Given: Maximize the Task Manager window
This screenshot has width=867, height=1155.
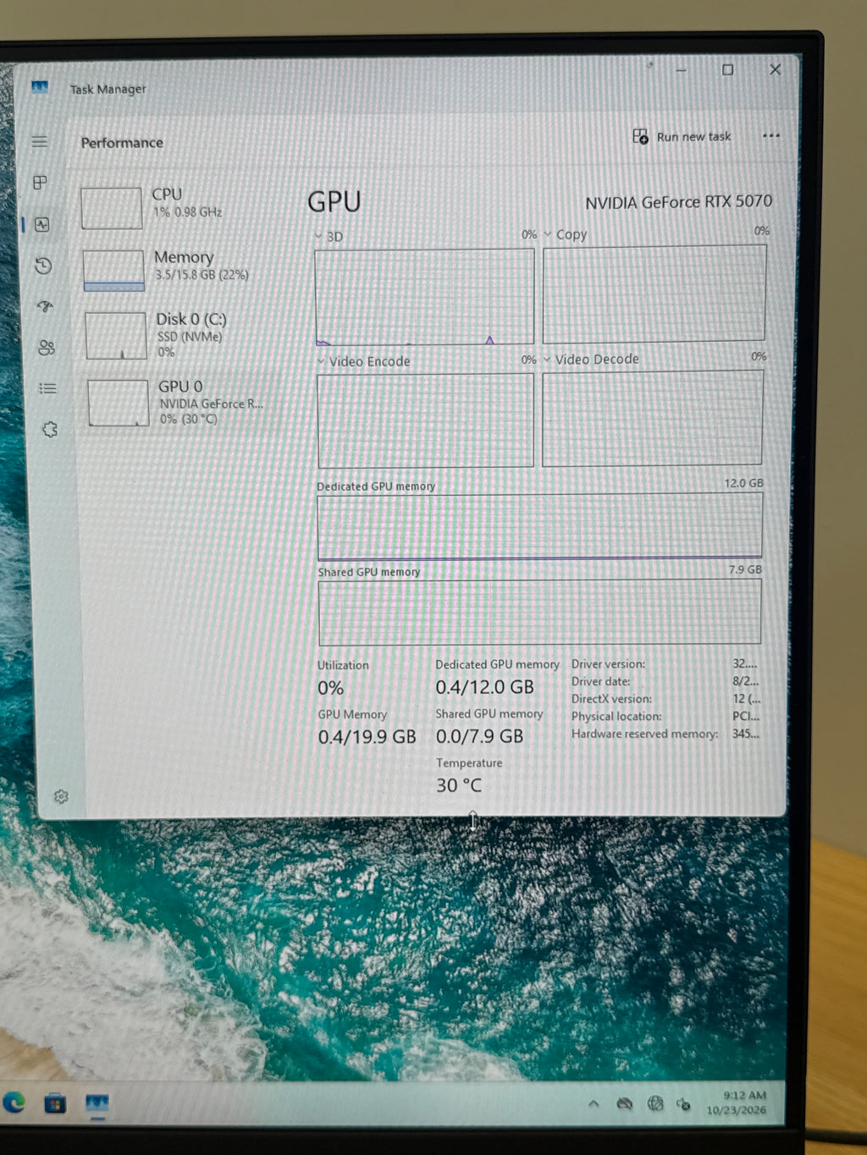Looking at the screenshot, I should [x=727, y=69].
